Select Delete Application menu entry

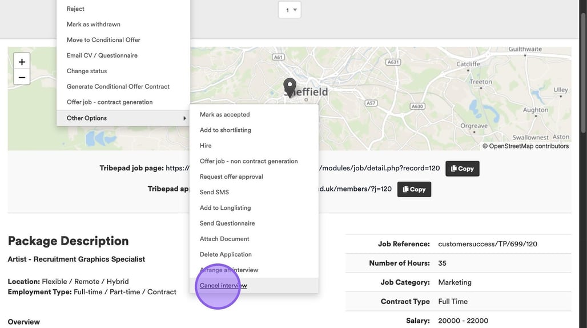226,254
